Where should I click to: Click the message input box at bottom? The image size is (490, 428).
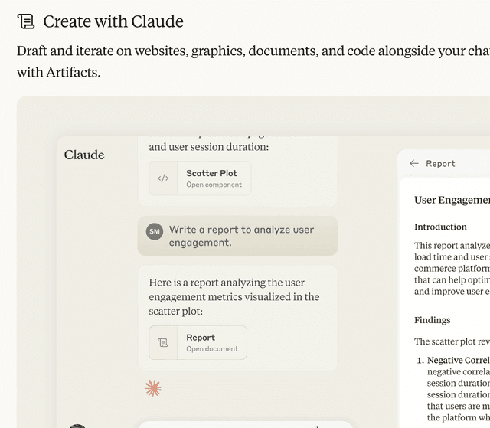pos(245,425)
